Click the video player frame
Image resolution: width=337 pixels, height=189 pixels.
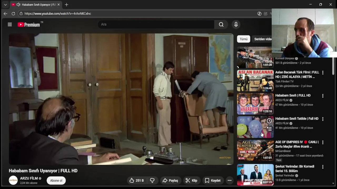[x=121, y=99]
